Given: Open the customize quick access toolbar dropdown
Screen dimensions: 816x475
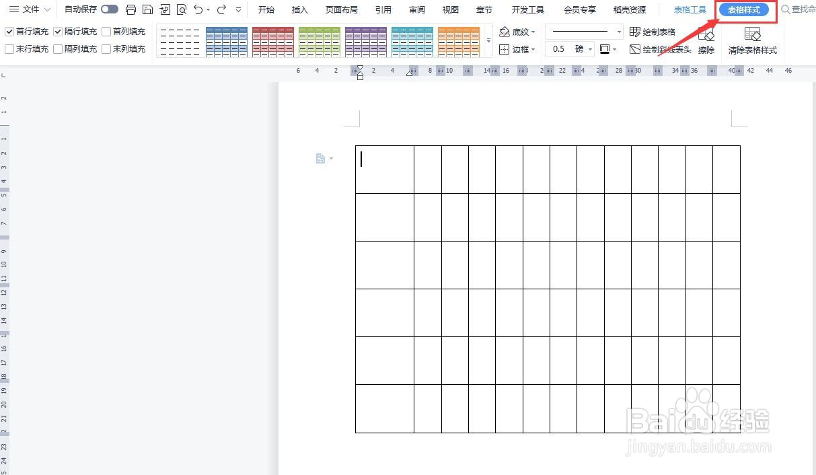Looking at the screenshot, I should pyautogui.click(x=238, y=9).
